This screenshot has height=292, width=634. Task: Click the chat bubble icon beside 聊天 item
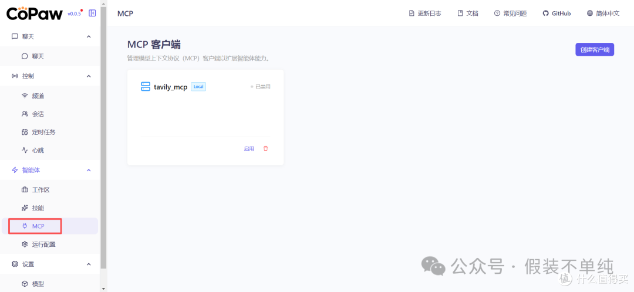click(25, 56)
